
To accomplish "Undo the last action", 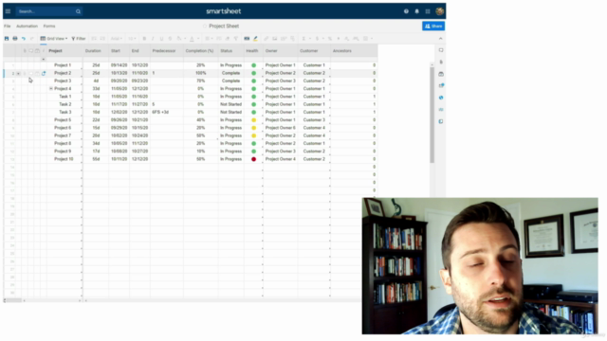I will click(24, 38).
